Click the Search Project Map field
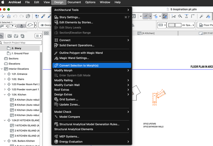This screenshot has height=146, width=213. pos(21,43)
